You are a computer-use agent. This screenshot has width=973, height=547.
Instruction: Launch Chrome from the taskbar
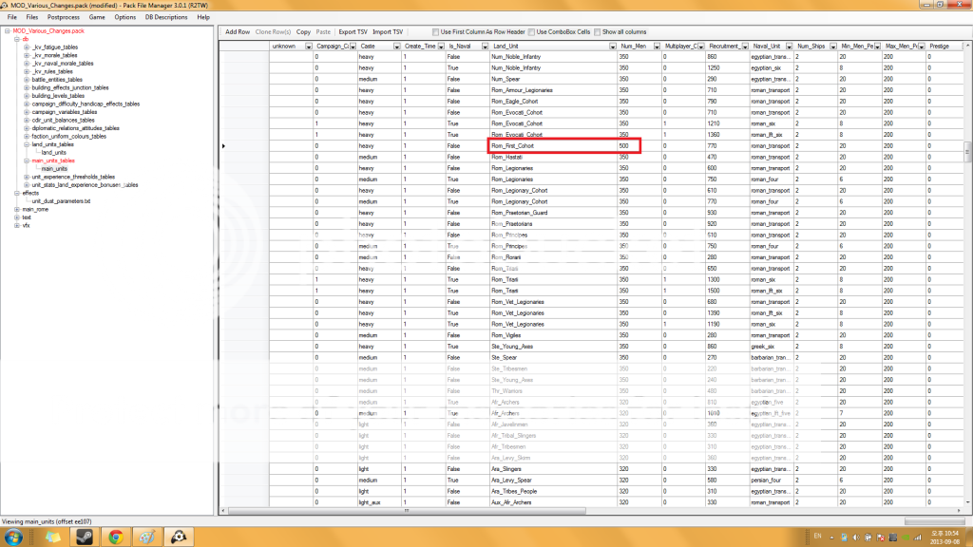pos(115,537)
